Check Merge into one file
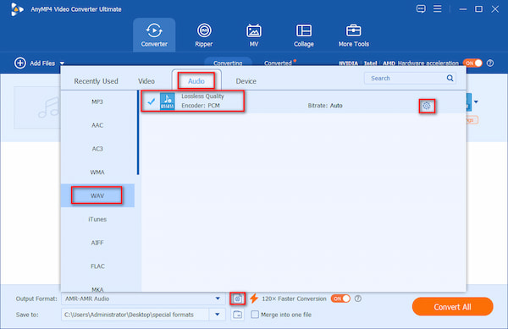 (x=255, y=315)
